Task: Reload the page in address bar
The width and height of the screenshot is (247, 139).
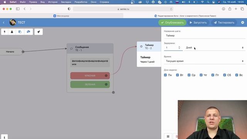Action: (171, 9)
